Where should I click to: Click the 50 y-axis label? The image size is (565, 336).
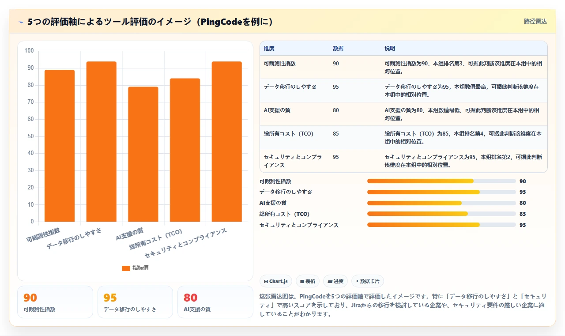30,136
